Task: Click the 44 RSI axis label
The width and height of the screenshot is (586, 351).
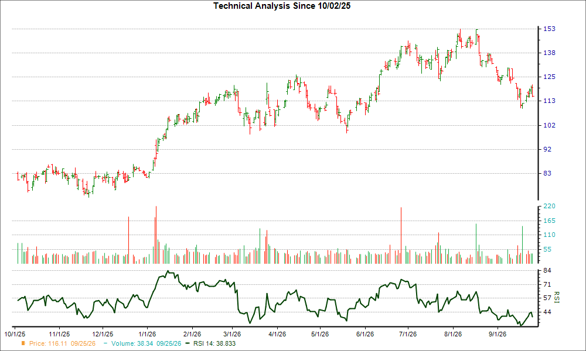Action: [x=547, y=312]
